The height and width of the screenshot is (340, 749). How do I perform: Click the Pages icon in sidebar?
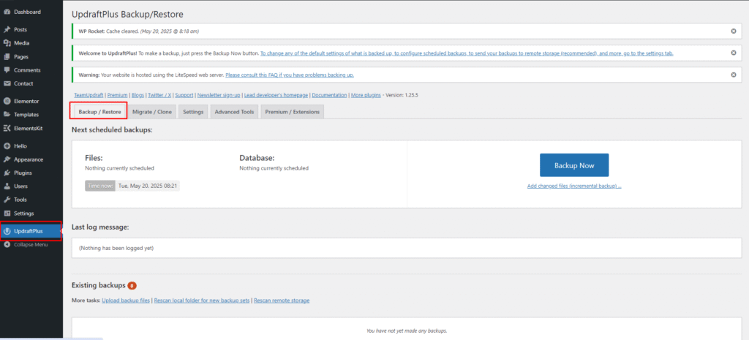pos(7,56)
